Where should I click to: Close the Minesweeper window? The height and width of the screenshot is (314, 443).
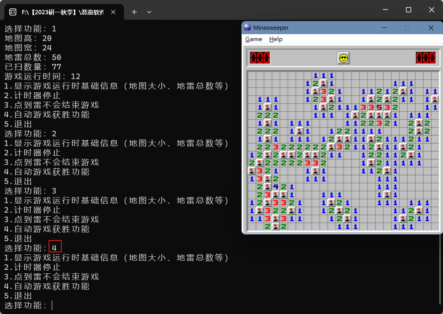(431, 28)
